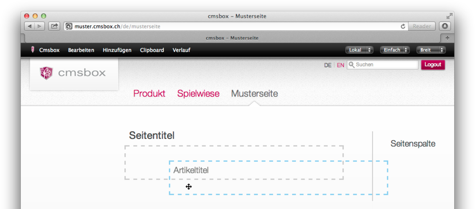Open the Clipboard menu
This screenshot has width=475, height=209.
(x=152, y=50)
